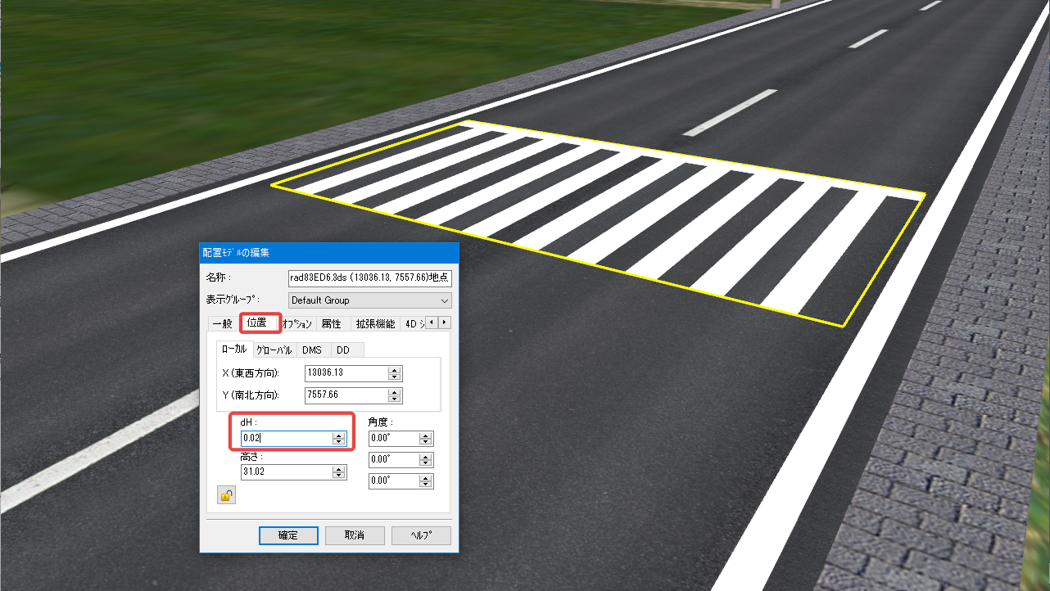The width and height of the screenshot is (1050, 591).
Task: Click the 高さ value spinner arrows
Action: pyautogui.click(x=339, y=472)
